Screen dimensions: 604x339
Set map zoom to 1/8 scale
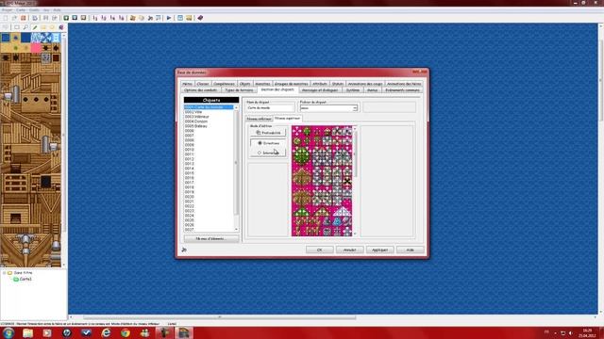122,18
